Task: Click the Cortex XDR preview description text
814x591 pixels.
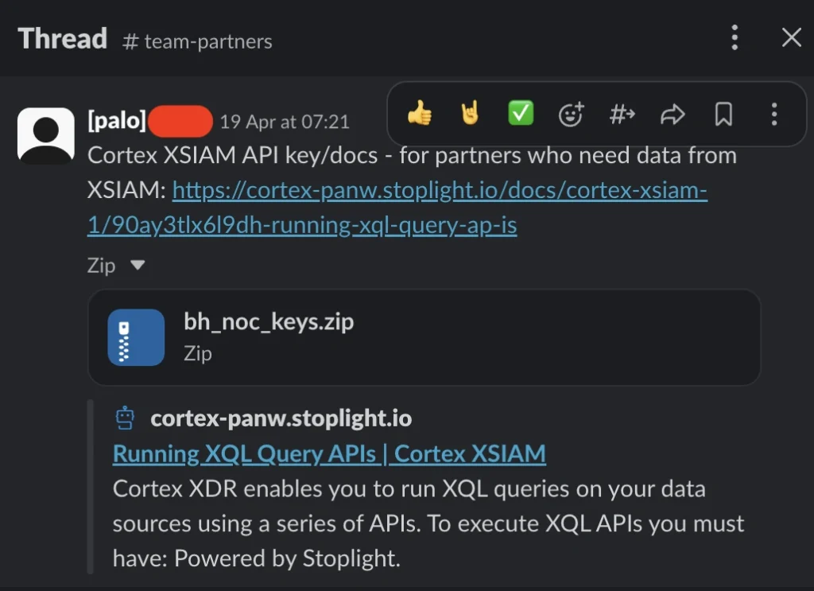Action: 428,523
